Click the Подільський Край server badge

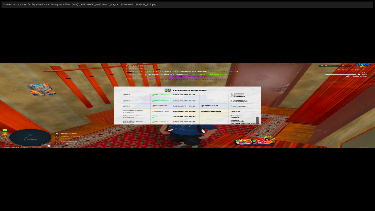(x=335, y=66)
